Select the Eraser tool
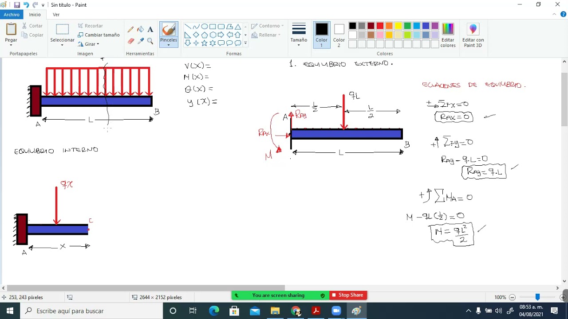 point(130,41)
